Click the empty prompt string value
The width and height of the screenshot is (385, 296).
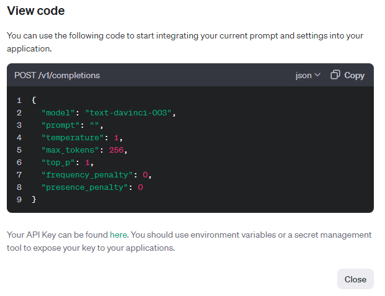(95, 125)
